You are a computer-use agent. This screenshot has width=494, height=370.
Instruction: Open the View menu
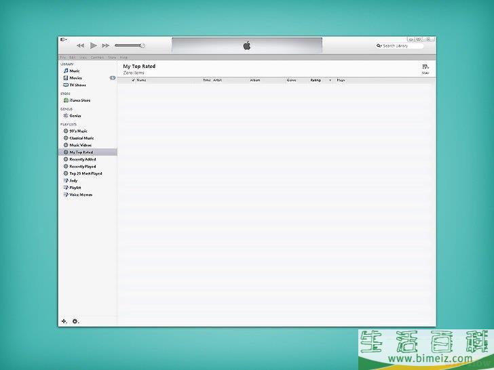[83, 58]
